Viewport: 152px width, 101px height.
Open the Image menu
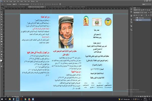[x=11, y=1]
